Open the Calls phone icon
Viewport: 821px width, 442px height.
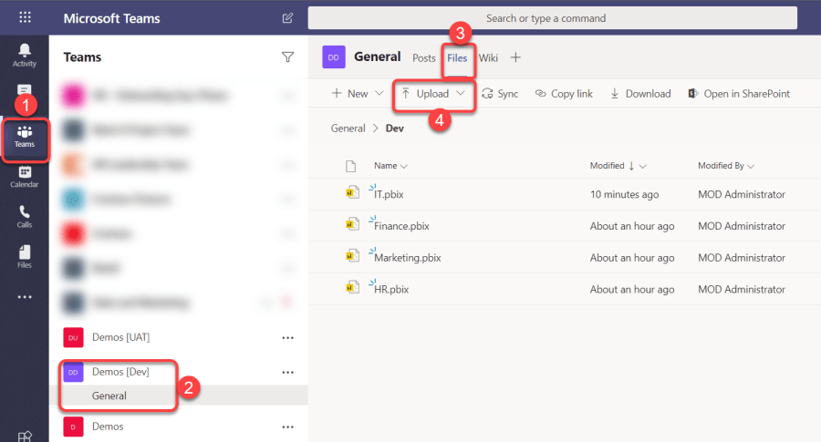pos(24,217)
